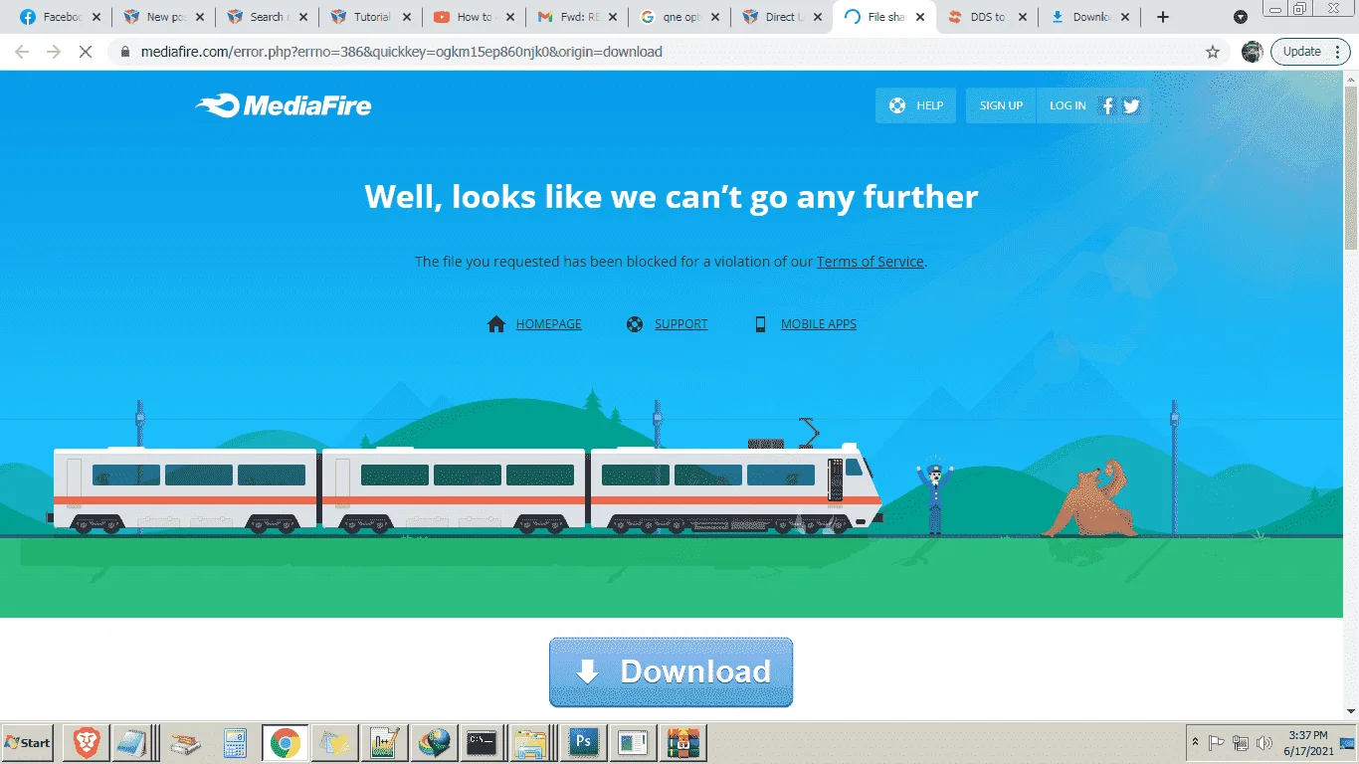Viewport: 1359px width, 764px height.
Task: Switch to Chrome in the taskbar
Action: coord(286,742)
